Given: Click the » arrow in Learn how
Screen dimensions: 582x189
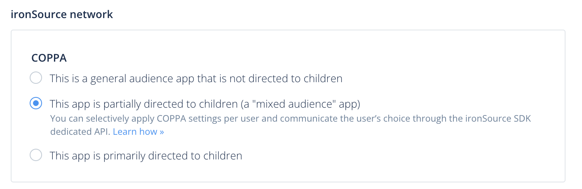Looking at the screenshot, I should pyautogui.click(x=162, y=132).
